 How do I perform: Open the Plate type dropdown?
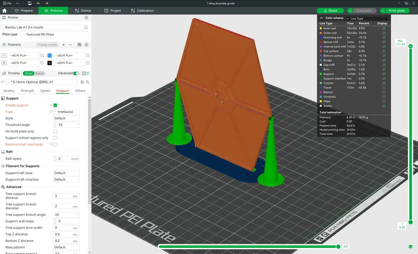pos(55,35)
